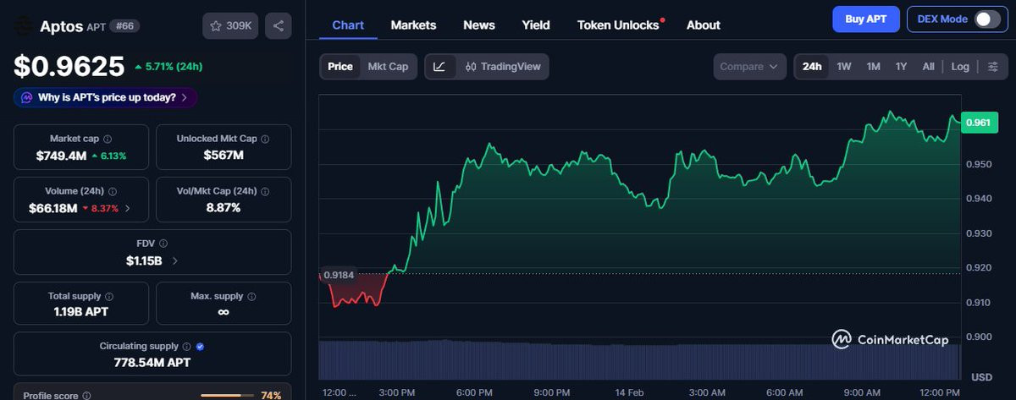The width and height of the screenshot is (1016, 400).
Task: Click the AI icon in the price question pill
Action: (27, 98)
